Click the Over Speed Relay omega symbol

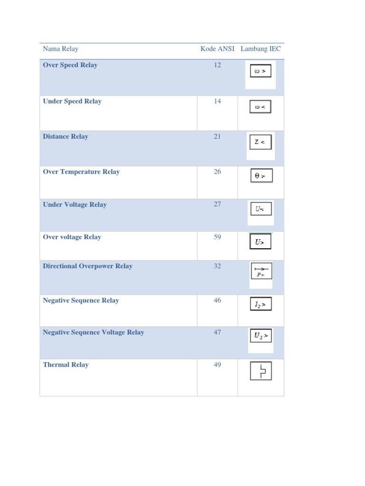pos(260,71)
